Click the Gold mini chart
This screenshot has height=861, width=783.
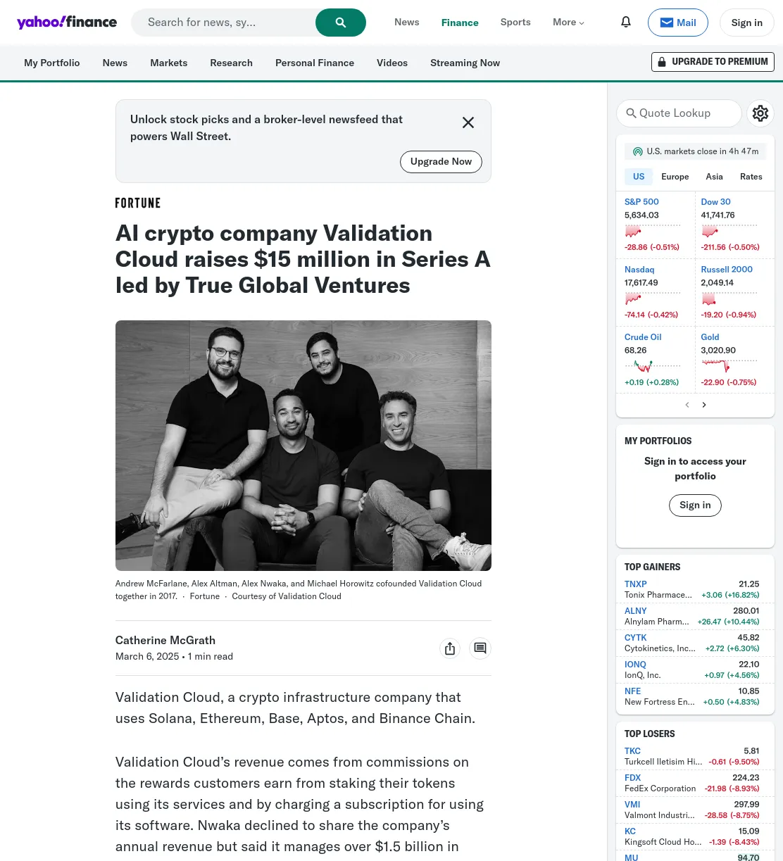tap(729, 366)
